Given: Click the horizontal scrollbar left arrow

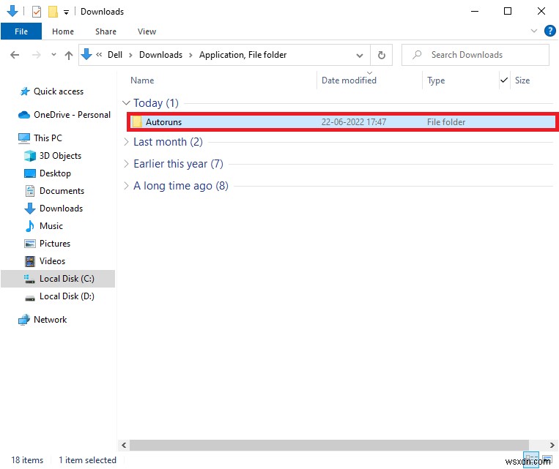Looking at the screenshot, I should [124, 445].
